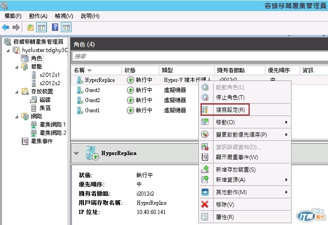Sort by the 類型 column header
The width and height of the screenshot is (328, 225).
(187, 70)
